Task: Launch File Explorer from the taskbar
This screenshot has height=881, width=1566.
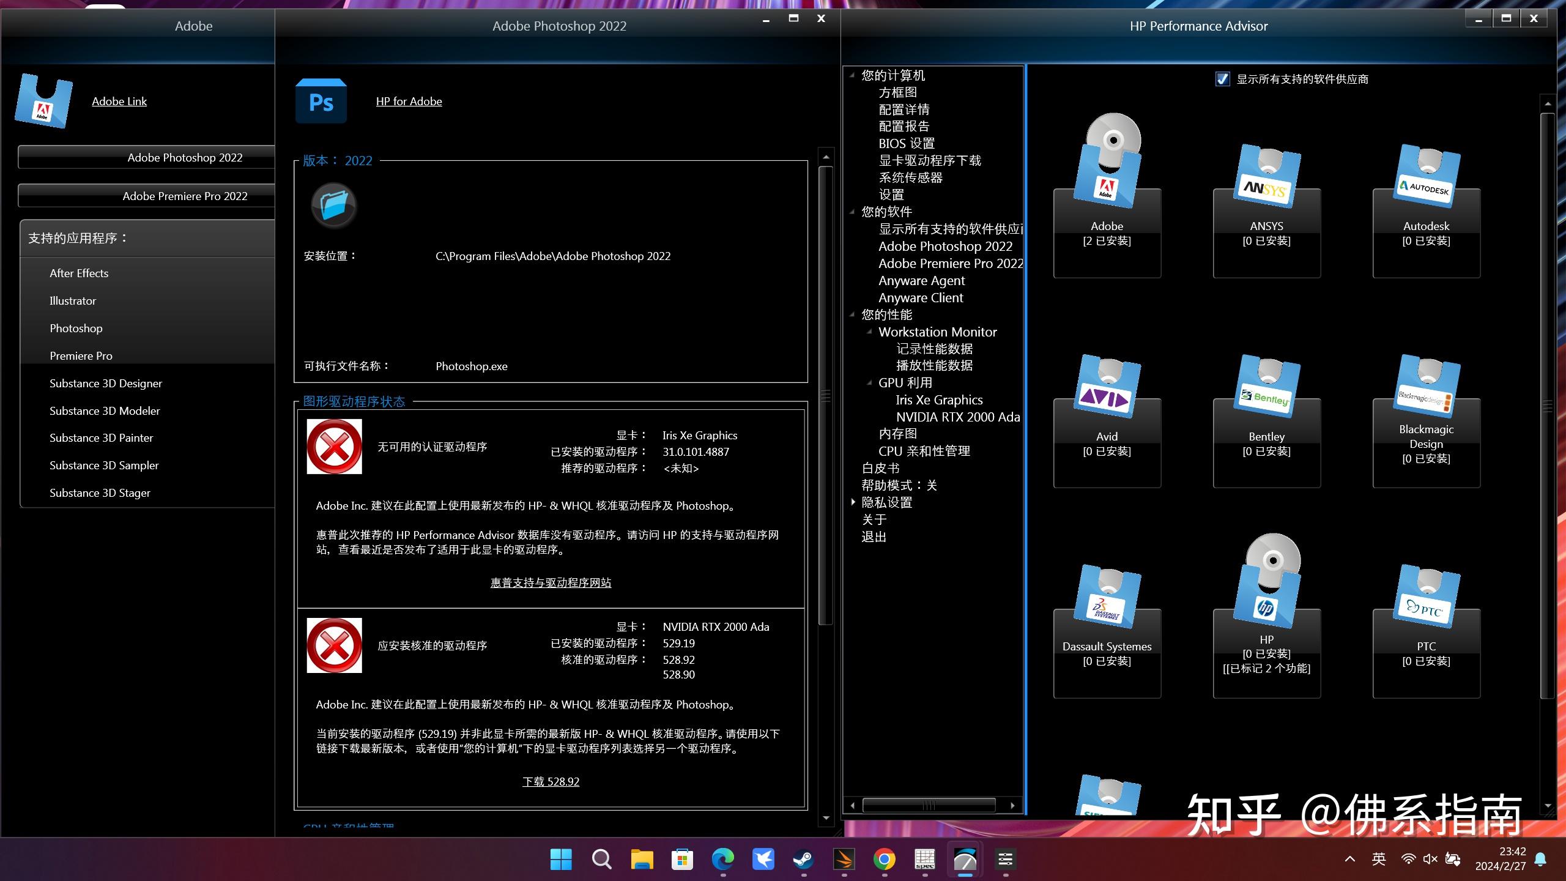Action: pos(642,859)
